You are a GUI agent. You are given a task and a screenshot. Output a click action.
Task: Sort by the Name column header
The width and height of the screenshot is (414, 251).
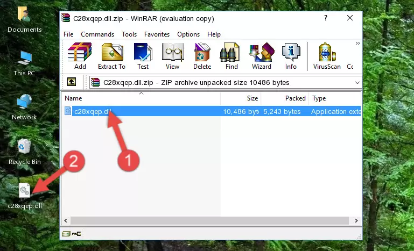[141, 98]
